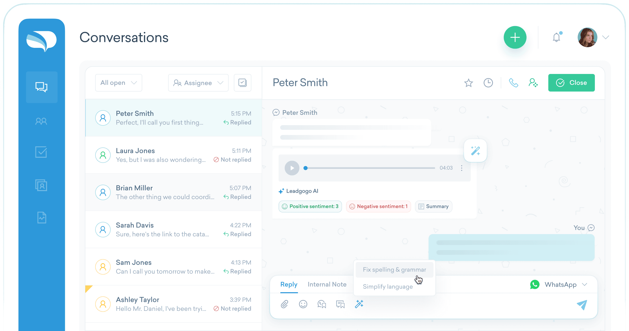Open the Reports sidebar icon
Viewport: 629px width, 331px height.
(x=41, y=217)
